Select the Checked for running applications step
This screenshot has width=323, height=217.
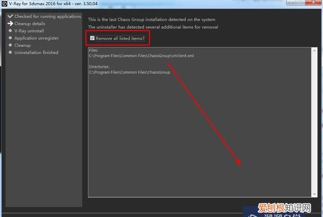[47, 16]
